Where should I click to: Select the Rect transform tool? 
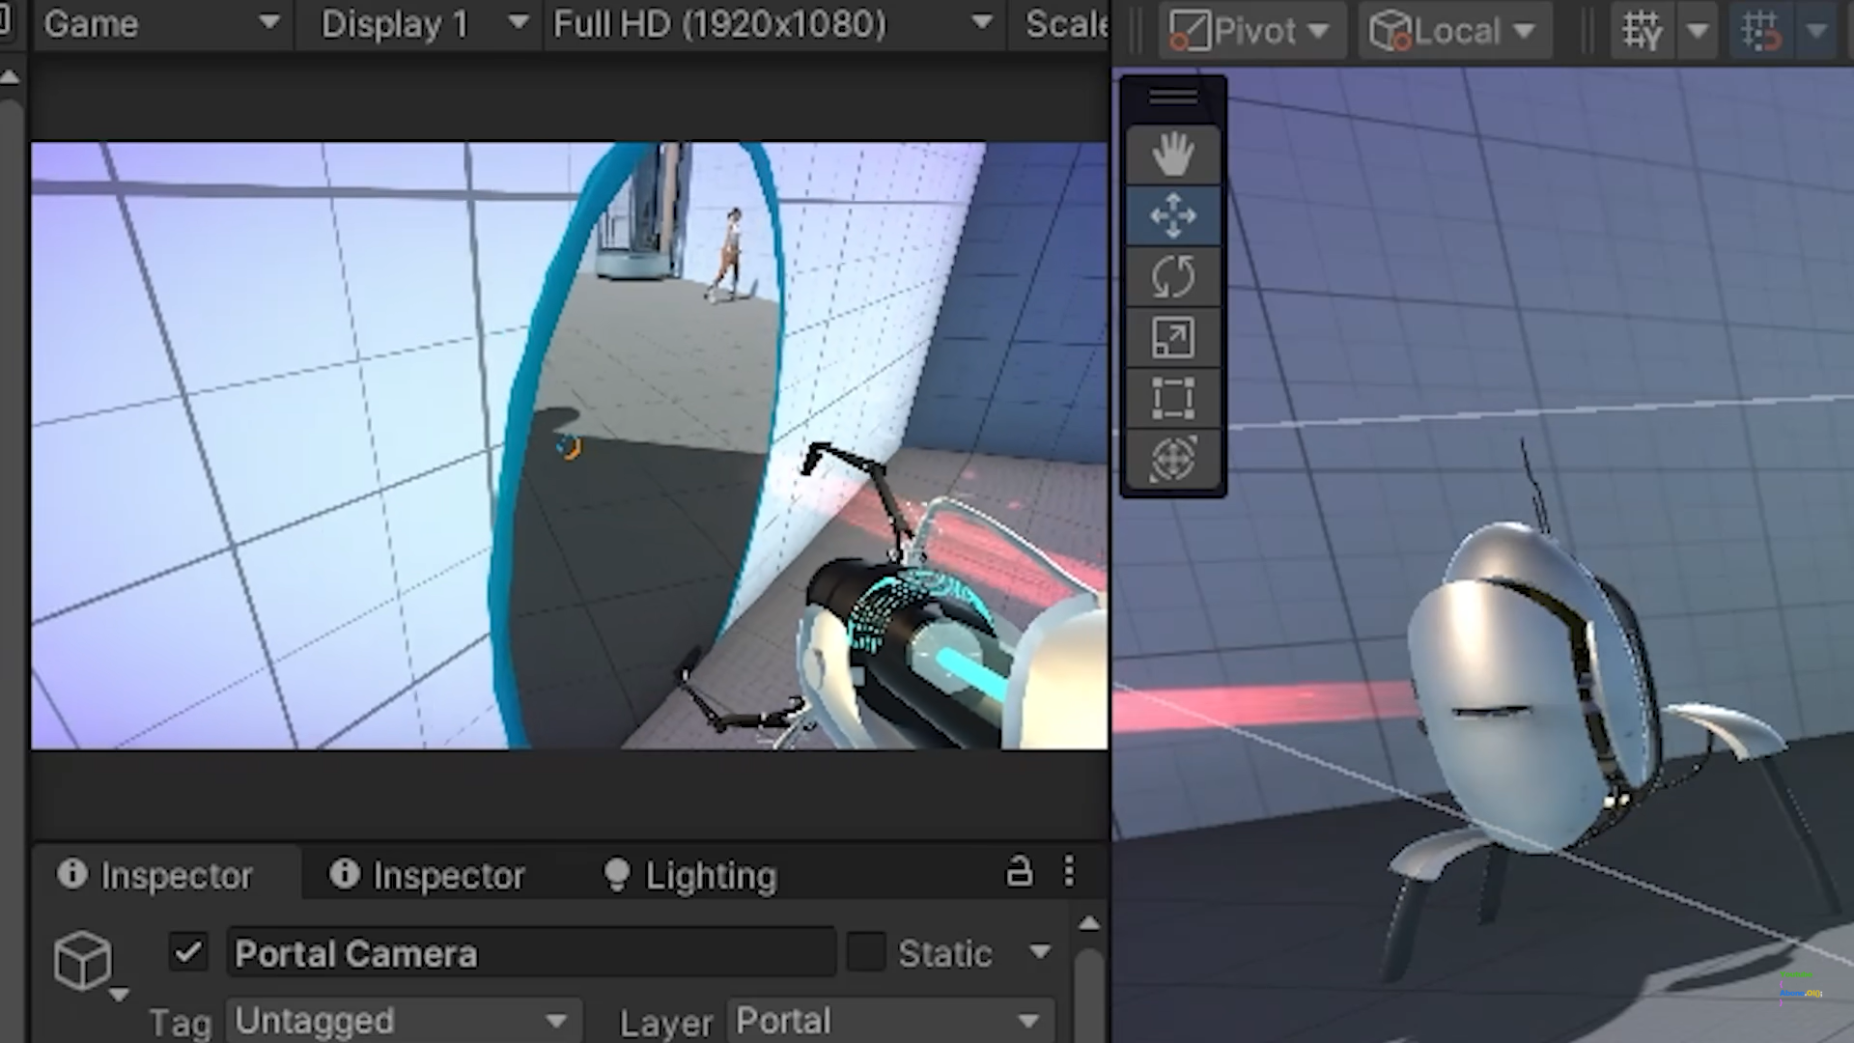(x=1173, y=398)
